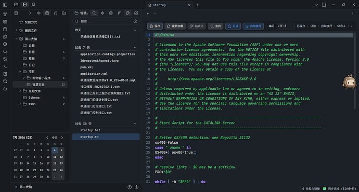Select day 15 in the calendar
Viewport: 359px width, 192px height.
pyautogui.click(x=34, y=163)
